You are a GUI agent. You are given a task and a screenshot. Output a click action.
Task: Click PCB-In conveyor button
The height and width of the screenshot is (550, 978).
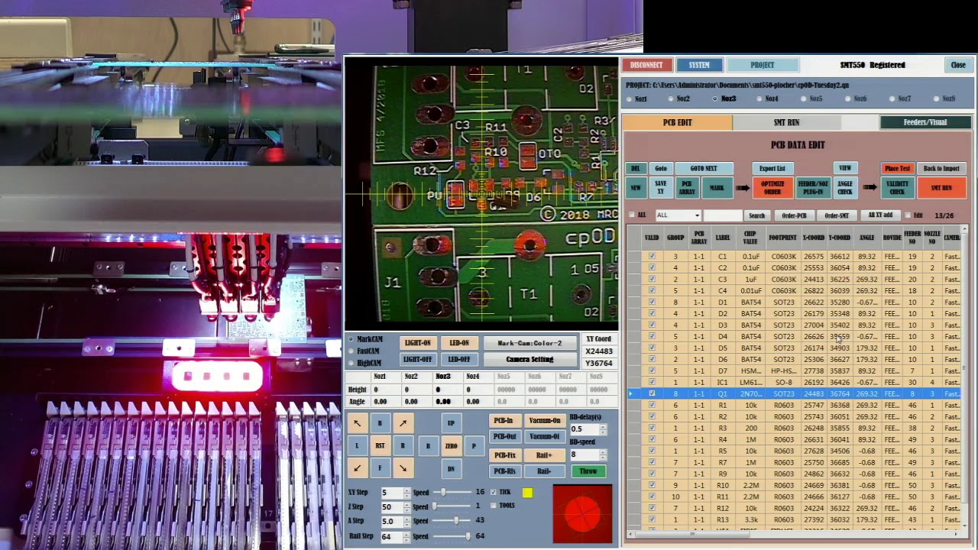point(504,420)
